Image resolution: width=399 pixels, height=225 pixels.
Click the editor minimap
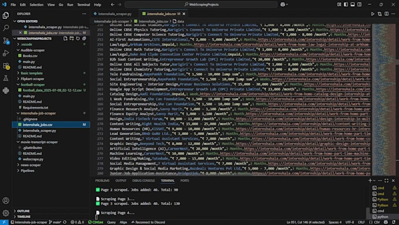(x=384, y=99)
